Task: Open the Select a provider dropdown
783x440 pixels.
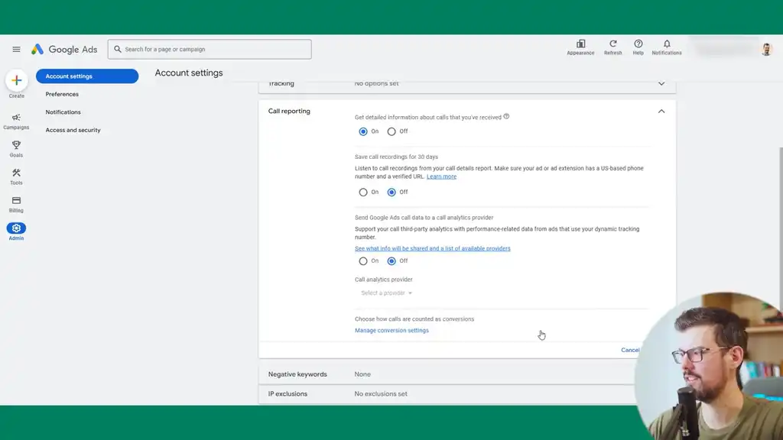Action: [387, 293]
